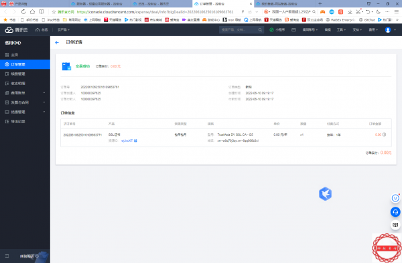Switch to the 轻量应用服务器 console tab
The image size is (402, 263).
[x=100, y=4]
